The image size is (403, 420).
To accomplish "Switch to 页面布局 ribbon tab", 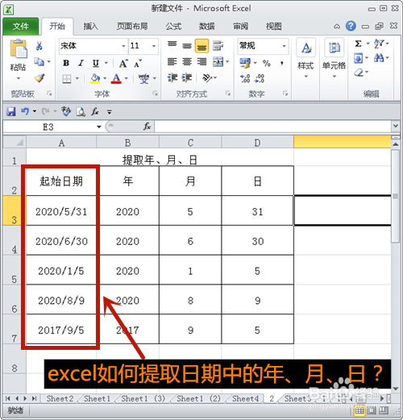I will pos(132,27).
